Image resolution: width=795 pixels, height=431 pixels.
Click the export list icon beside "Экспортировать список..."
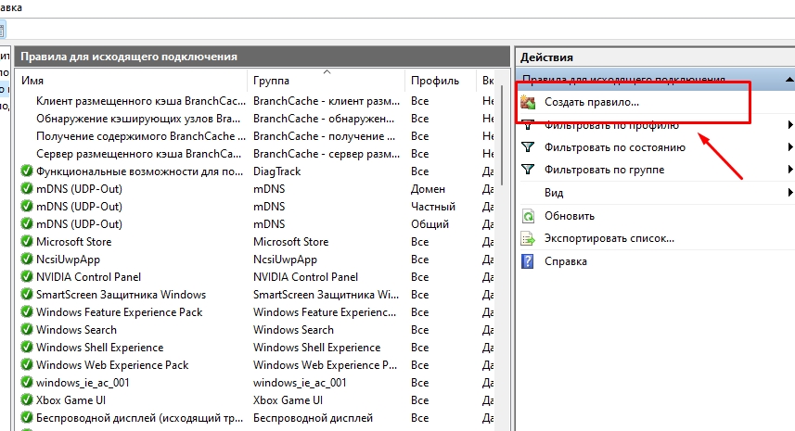[x=529, y=238]
